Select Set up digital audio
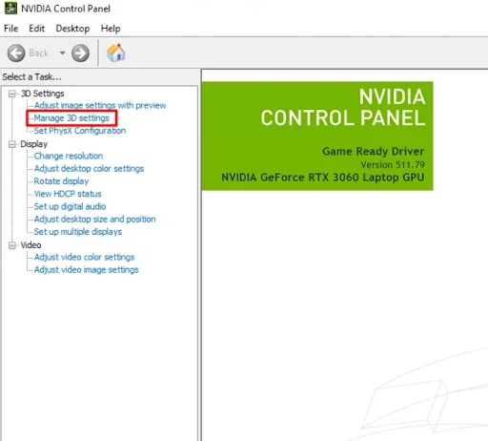This screenshot has height=441, width=488. 70,206
